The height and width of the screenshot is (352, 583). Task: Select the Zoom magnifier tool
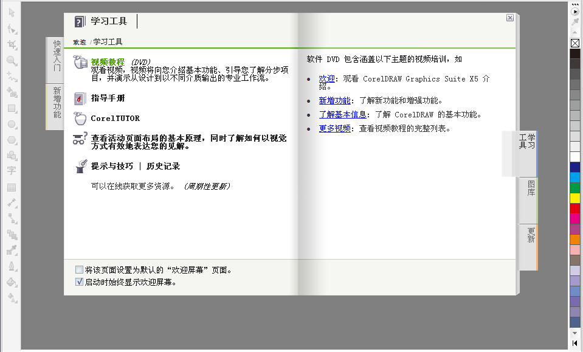point(12,61)
